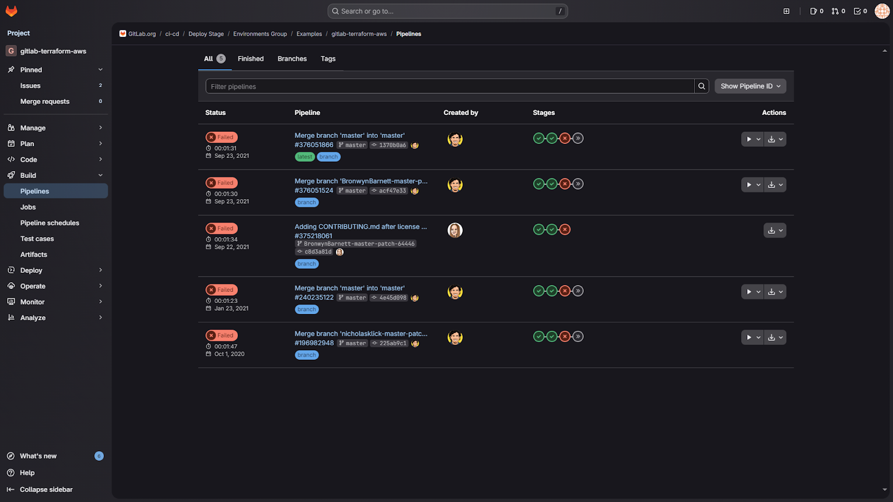
Task: Click creator avatar for pipeline #375218061
Action: pyautogui.click(x=455, y=230)
